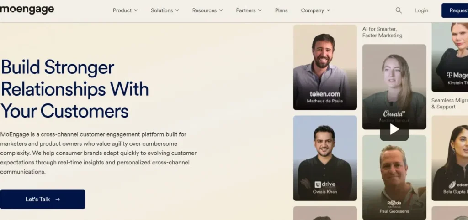Click the Udrive logo on the card
Image resolution: width=468 pixels, height=220 pixels.
pyautogui.click(x=325, y=184)
